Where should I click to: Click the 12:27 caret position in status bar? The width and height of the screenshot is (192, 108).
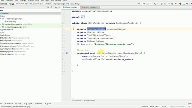pyautogui.click(x=152, y=107)
